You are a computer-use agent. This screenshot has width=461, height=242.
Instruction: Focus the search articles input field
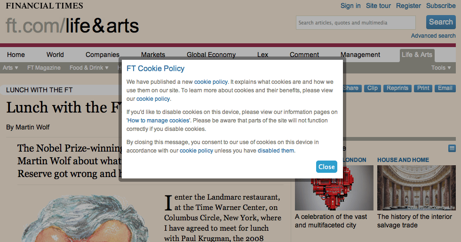coord(356,23)
